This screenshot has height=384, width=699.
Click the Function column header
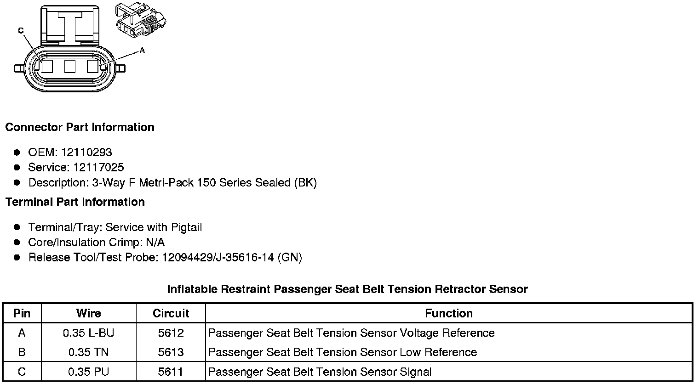click(448, 313)
